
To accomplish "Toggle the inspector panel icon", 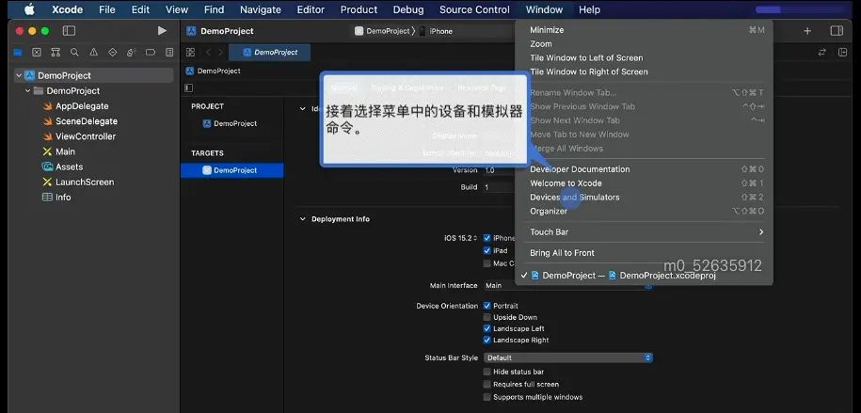I will (x=837, y=31).
